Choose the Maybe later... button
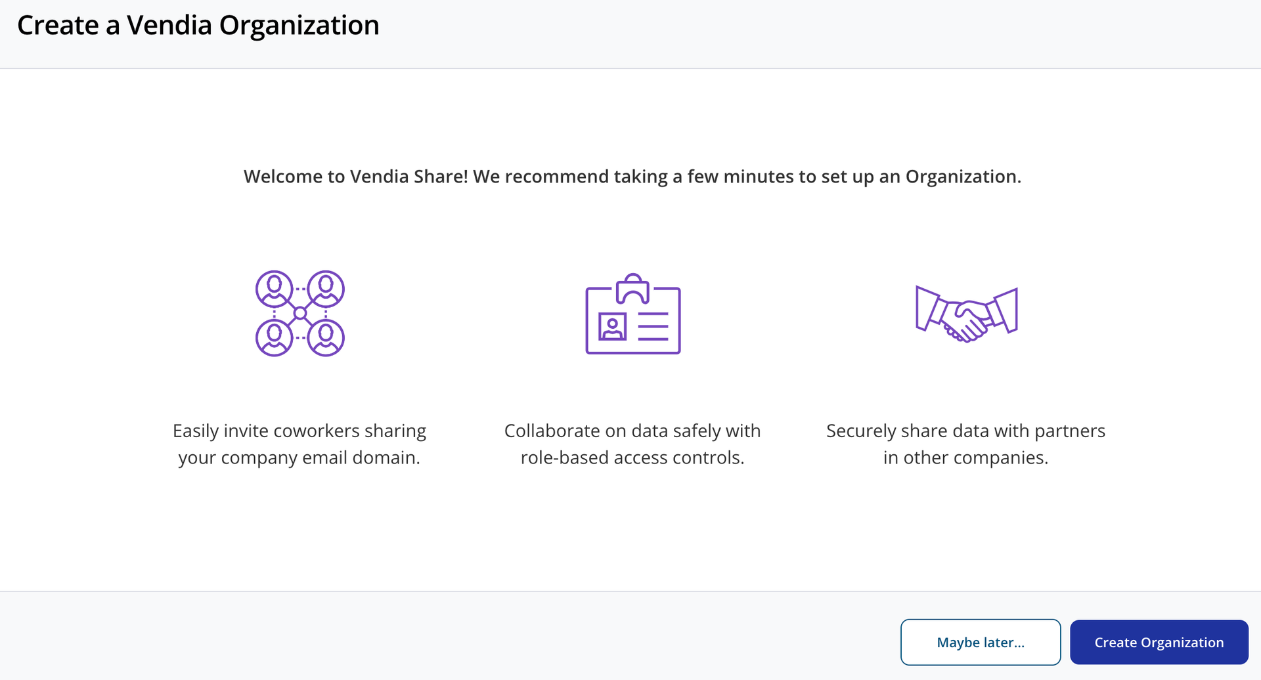 point(981,642)
